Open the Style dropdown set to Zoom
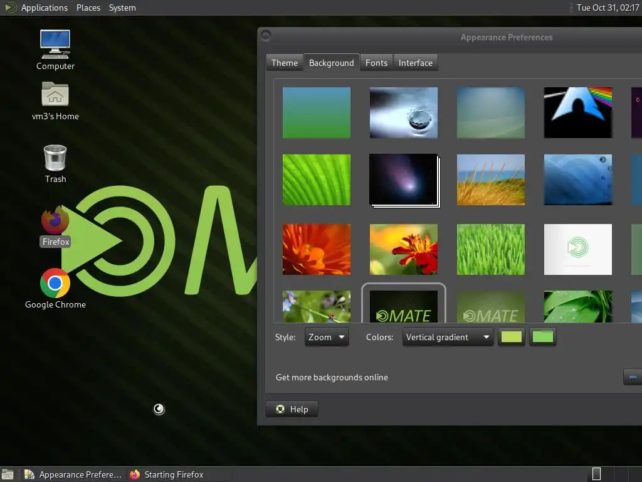Viewport: 642px width, 482px height. [326, 337]
